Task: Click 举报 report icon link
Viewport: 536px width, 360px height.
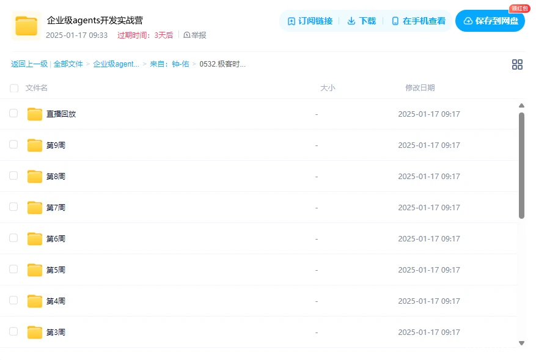Action: [x=195, y=35]
